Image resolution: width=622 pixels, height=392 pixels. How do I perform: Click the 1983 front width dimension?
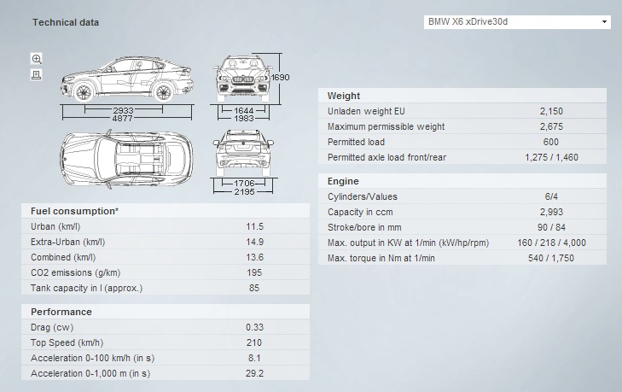(243, 119)
